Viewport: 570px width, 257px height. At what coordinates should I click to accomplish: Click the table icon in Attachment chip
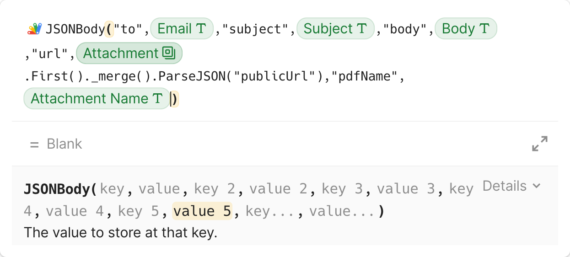169,53
